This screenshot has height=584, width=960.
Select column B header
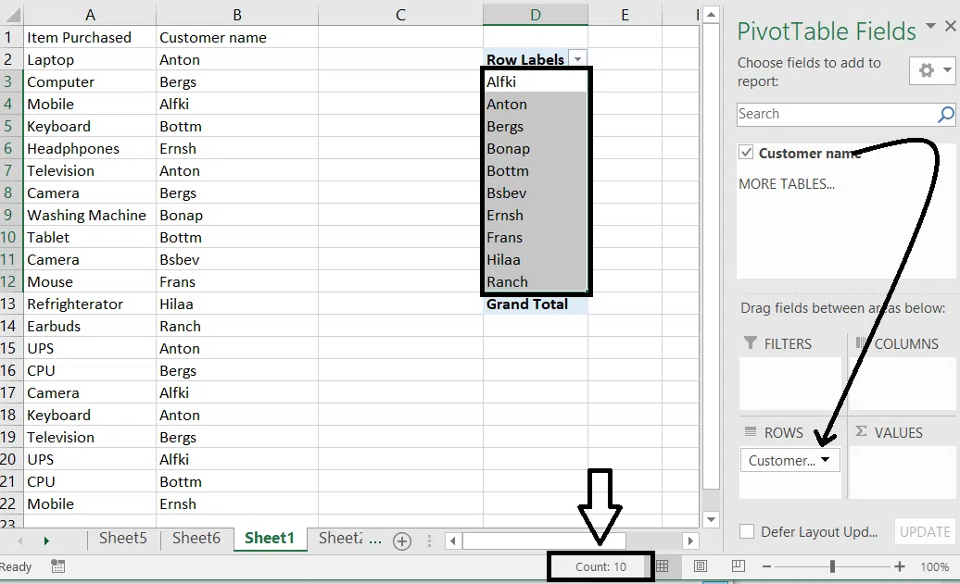click(237, 15)
